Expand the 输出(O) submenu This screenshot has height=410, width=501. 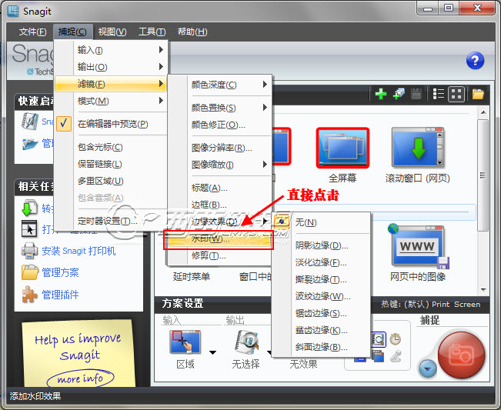point(111,67)
